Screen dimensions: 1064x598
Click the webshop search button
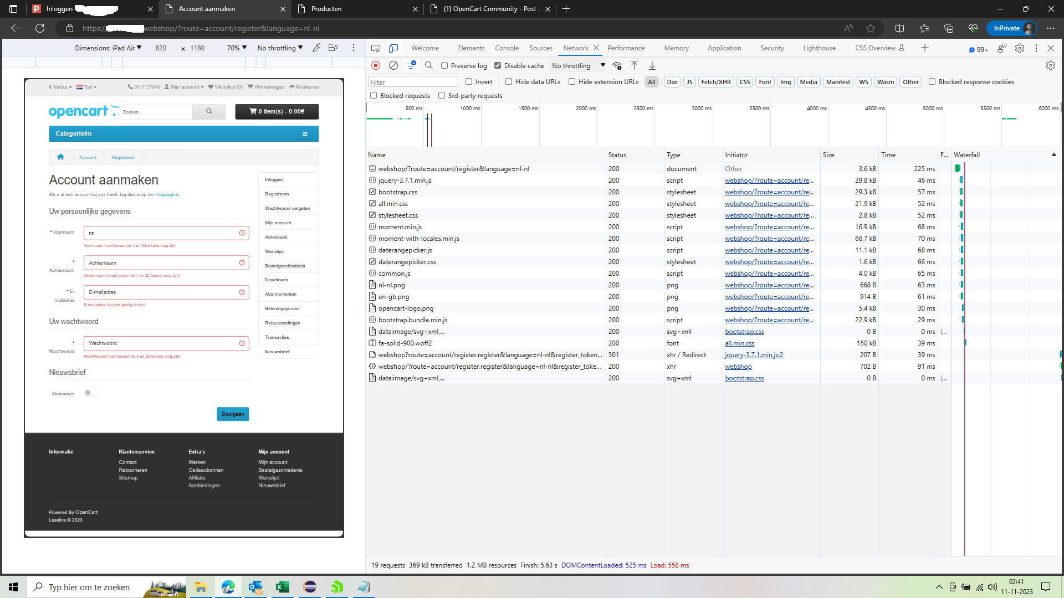[209, 111]
